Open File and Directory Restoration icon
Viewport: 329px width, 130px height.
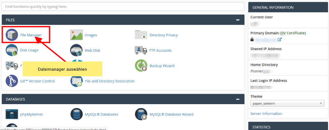[76, 81]
